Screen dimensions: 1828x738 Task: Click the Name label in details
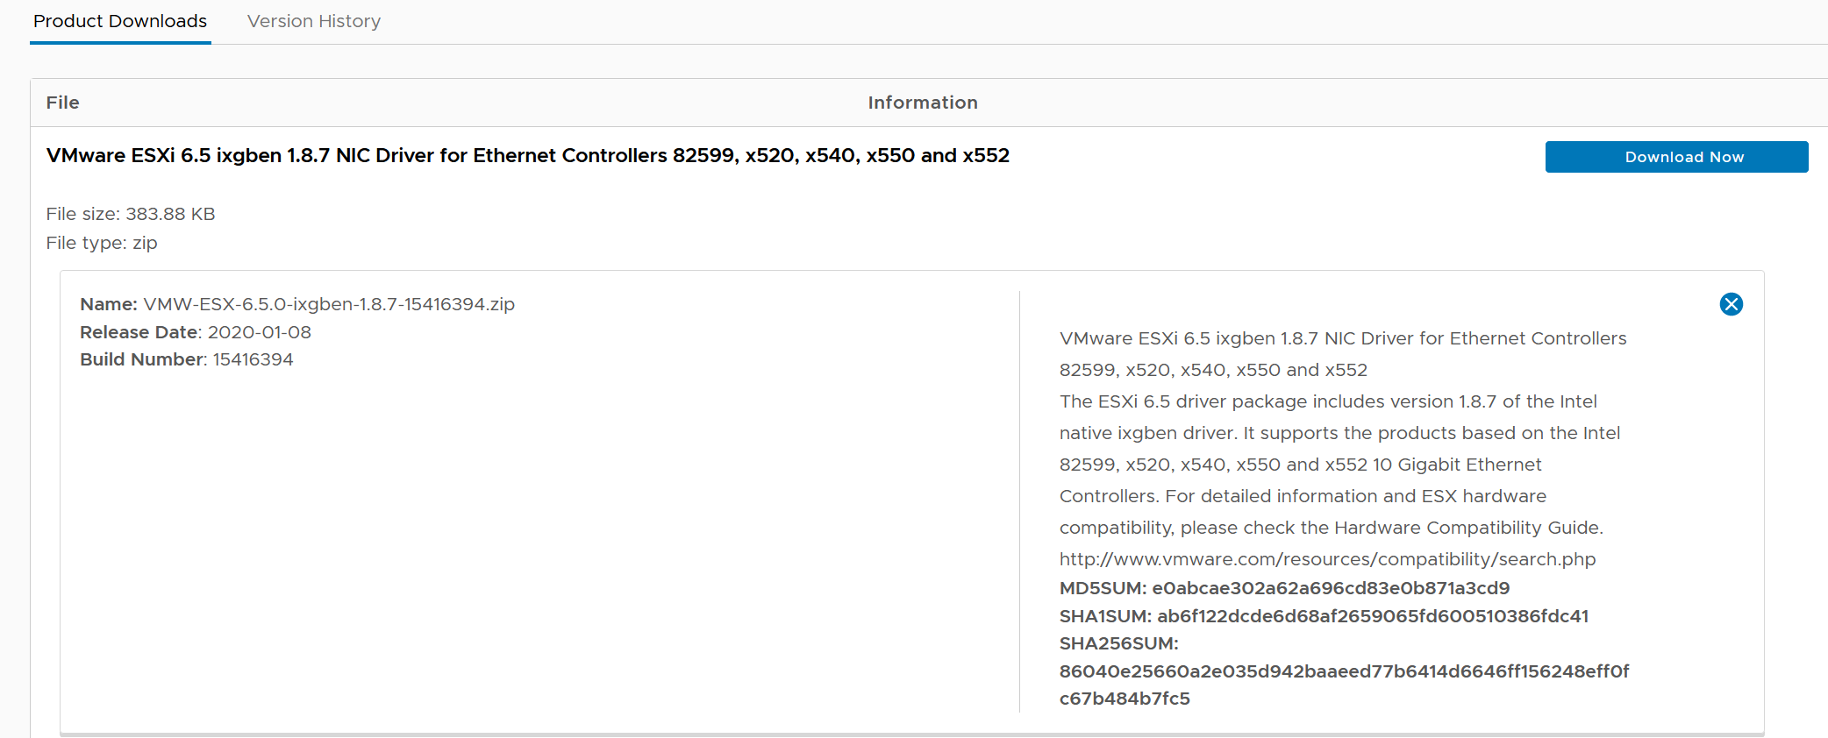pyautogui.click(x=108, y=304)
